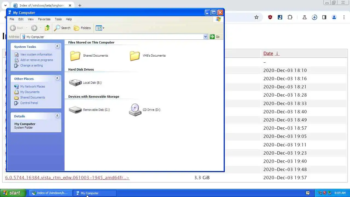This screenshot has height=197, width=350.
Task: Open the 6.0.5744.16384.vista_rtm_edw file link
Action: coord(67,178)
